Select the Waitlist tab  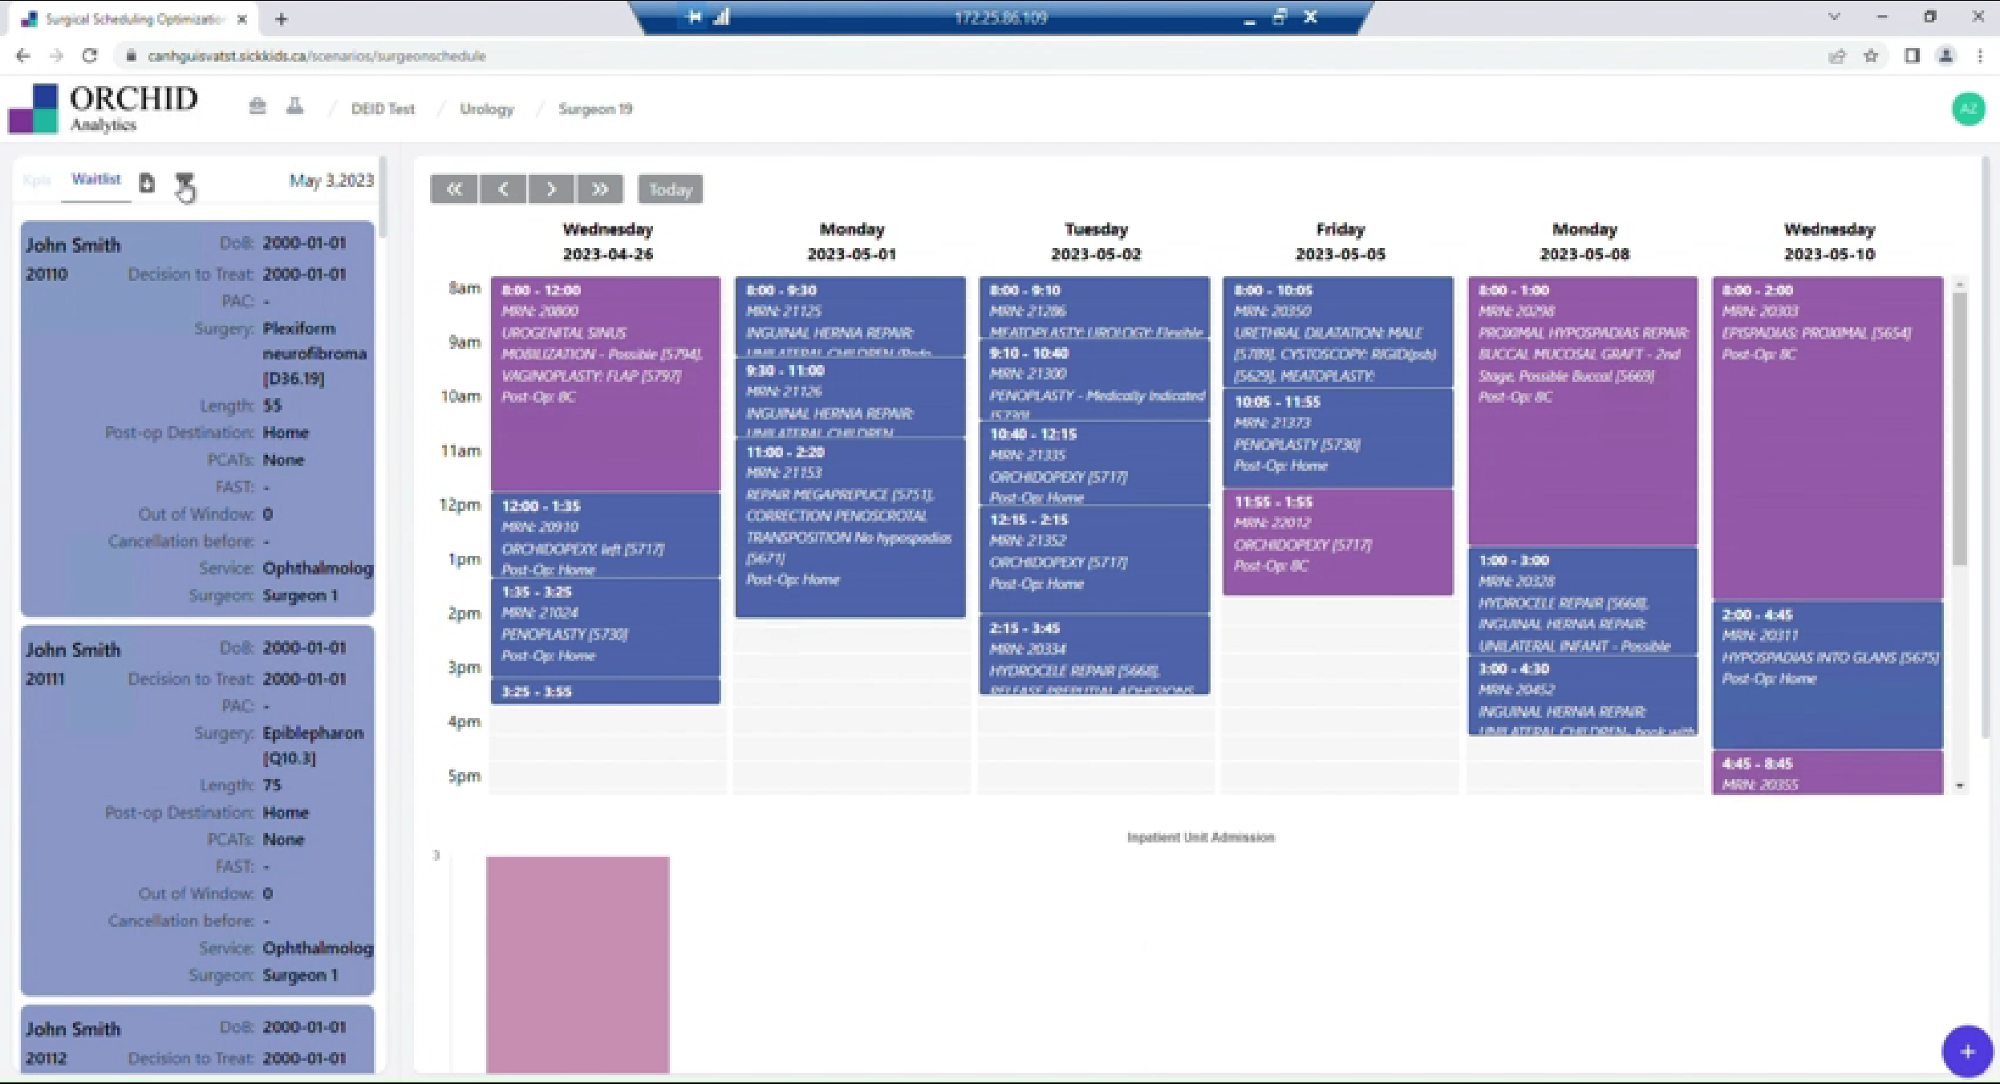pyautogui.click(x=95, y=178)
